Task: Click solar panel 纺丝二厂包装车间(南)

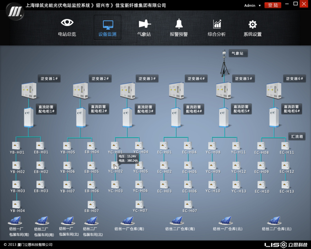Action: tap(42, 220)
